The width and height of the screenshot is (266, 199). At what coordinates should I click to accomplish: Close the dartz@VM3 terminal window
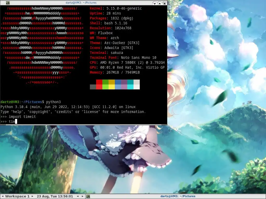click(164, 3)
